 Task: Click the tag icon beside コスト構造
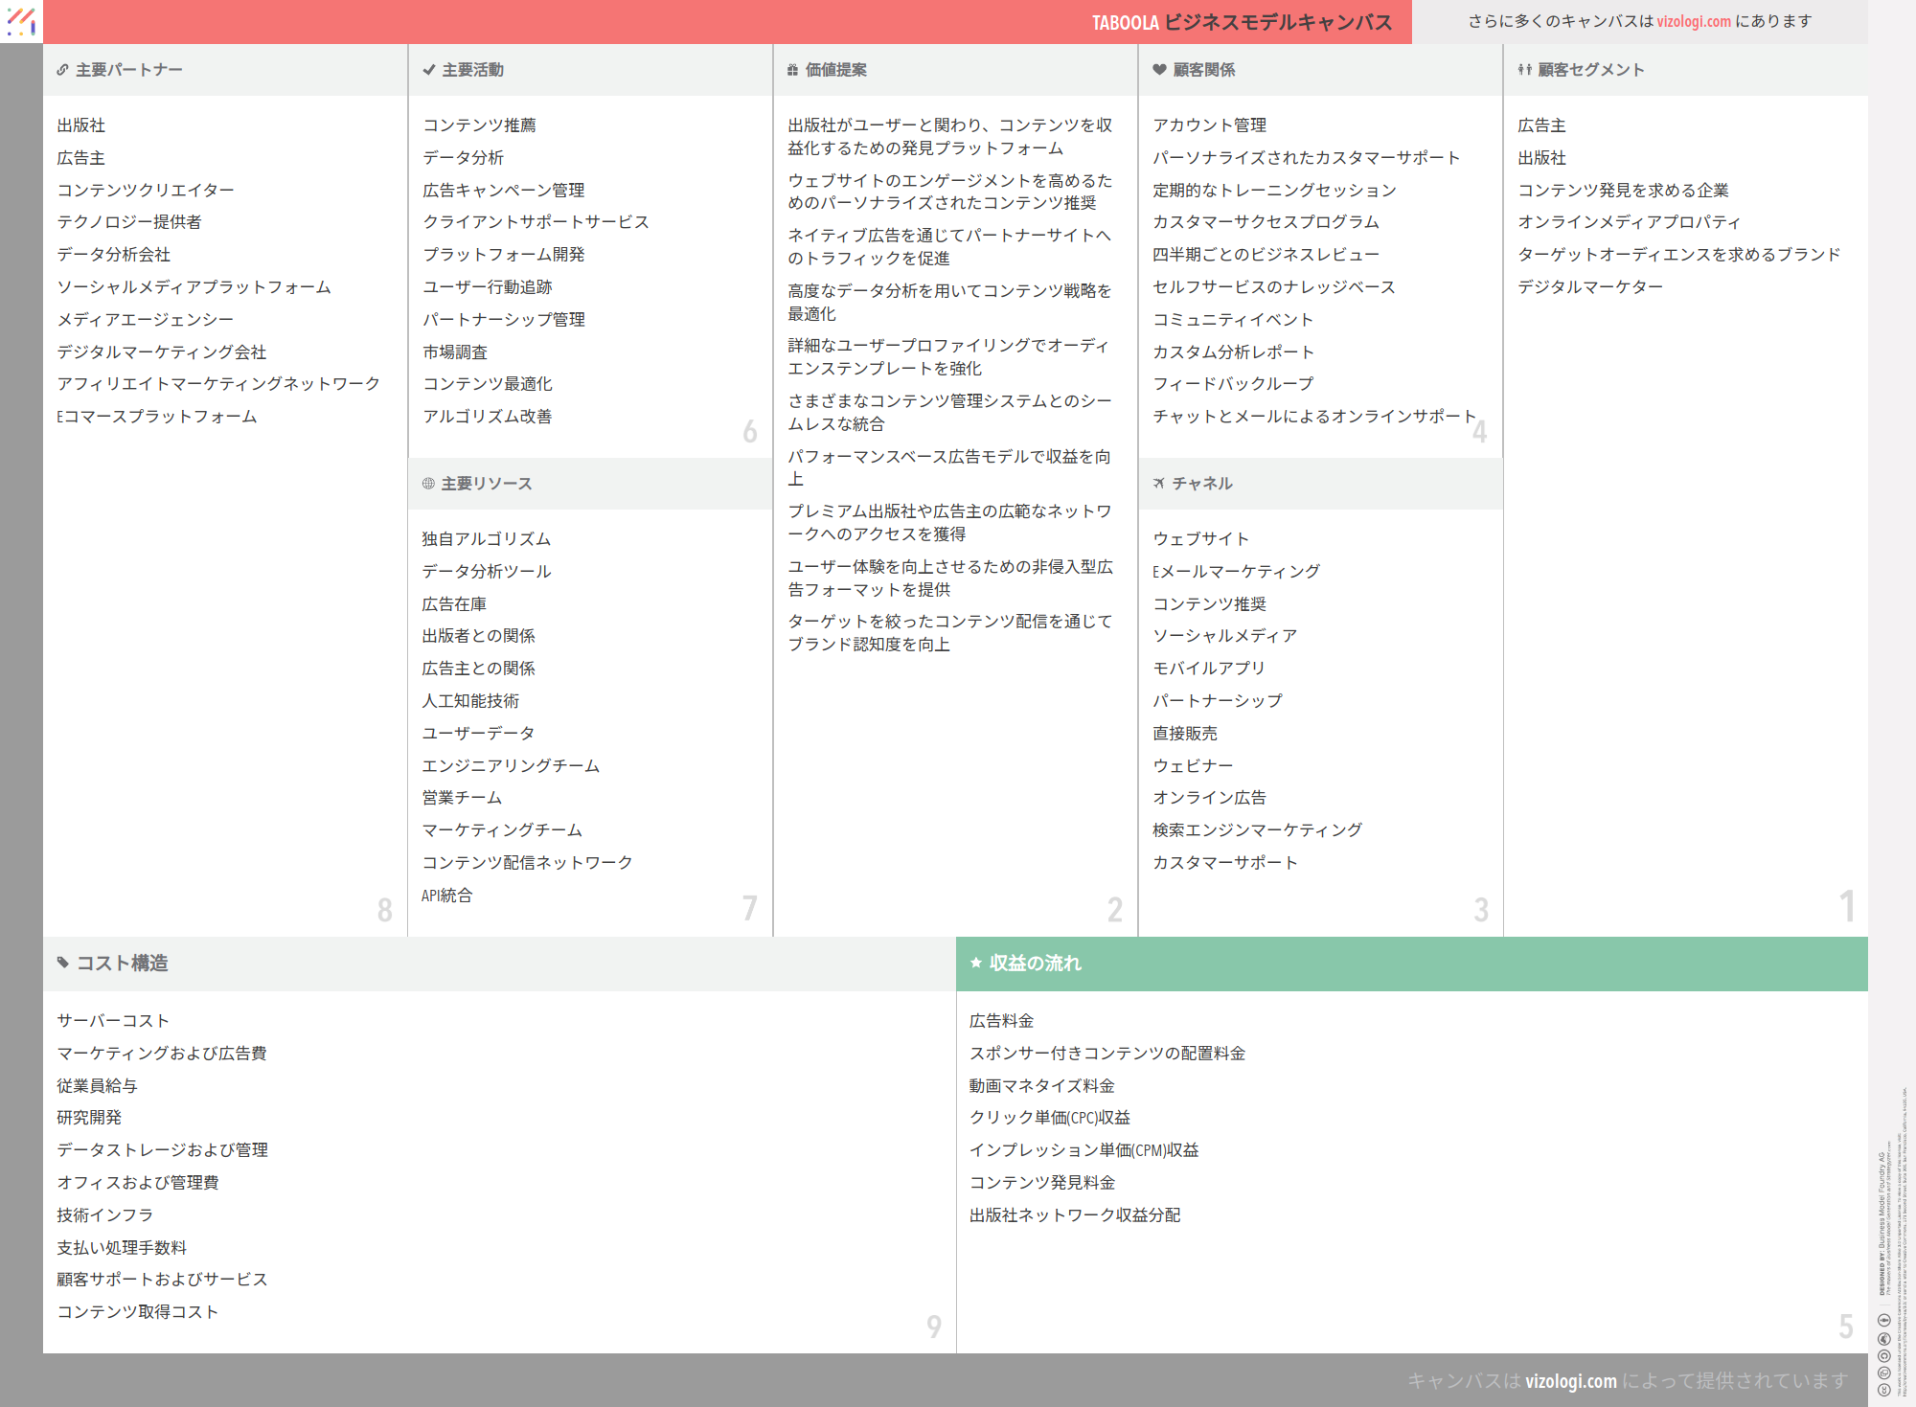click(63, 963)
